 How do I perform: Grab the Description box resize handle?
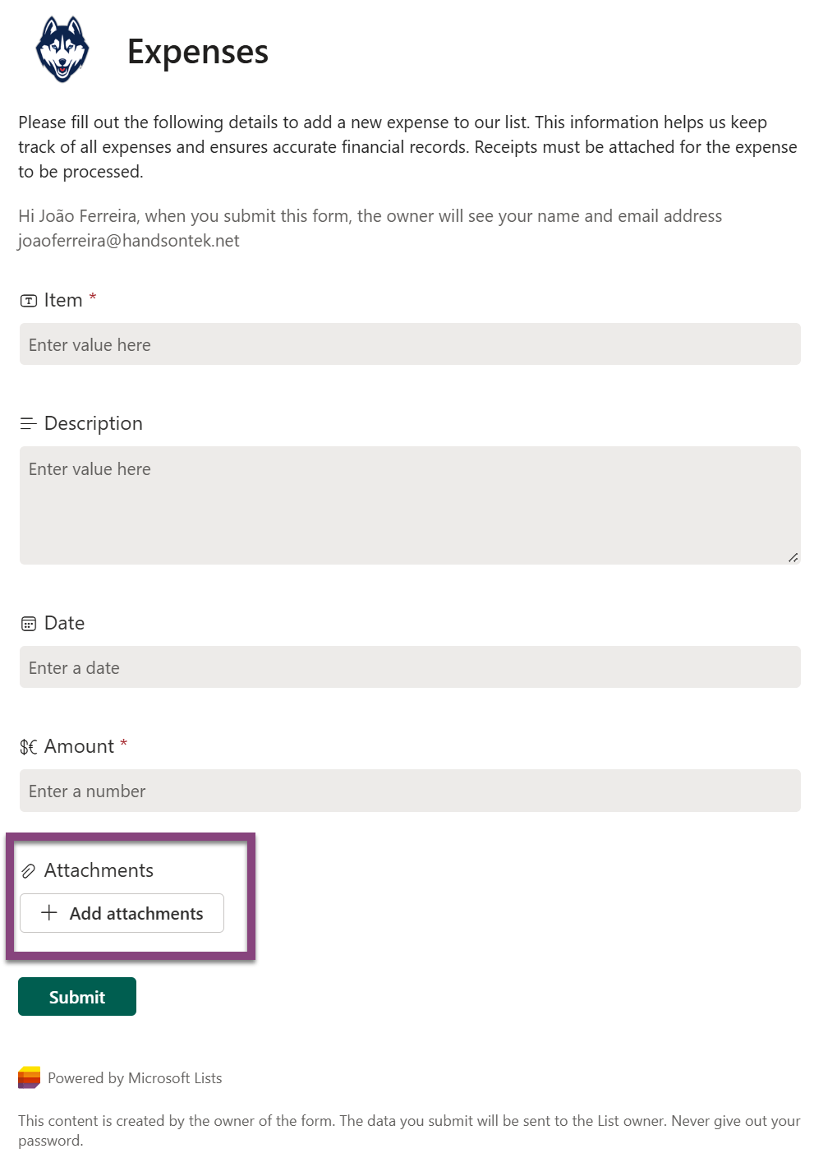(x=793, y=557)
